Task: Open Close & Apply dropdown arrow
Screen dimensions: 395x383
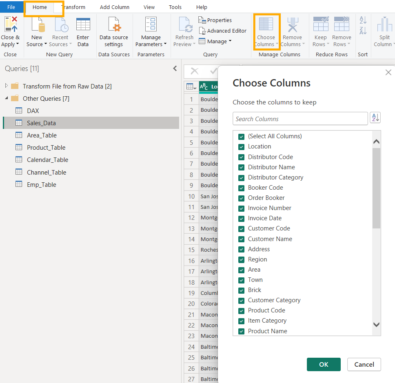Action: point(18,44)
